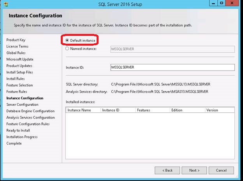Image resolution: width=243 pixels, height=181 pixels.
Task: Select Analysis Services Configuration step
Action: point(30,117)
